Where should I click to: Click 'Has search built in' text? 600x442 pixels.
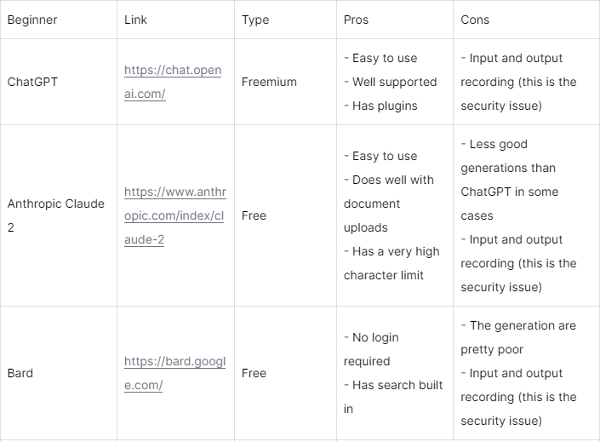(x=393, y=397)
